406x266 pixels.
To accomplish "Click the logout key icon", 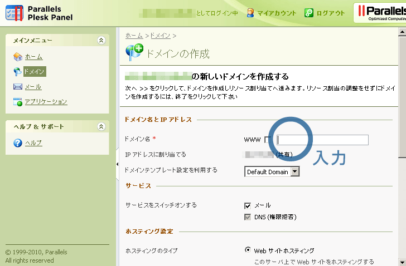I will coord(308,13).
